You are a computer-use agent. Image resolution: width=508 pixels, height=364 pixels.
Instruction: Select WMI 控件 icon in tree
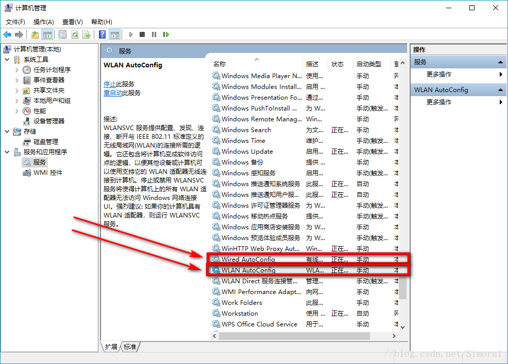tap(27, 173)
